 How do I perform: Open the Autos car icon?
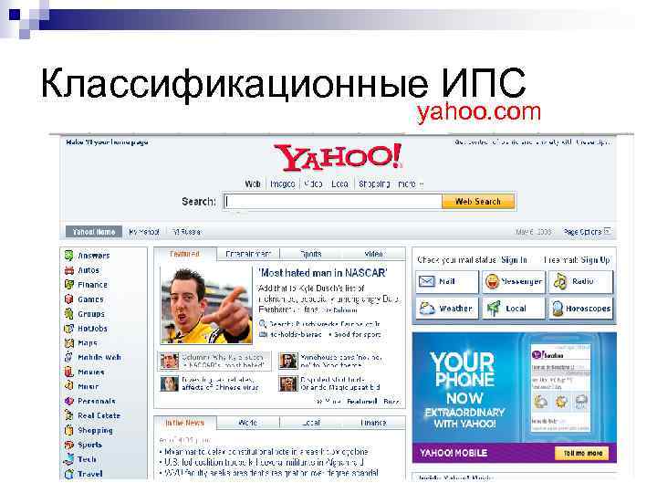click(68, 270)
